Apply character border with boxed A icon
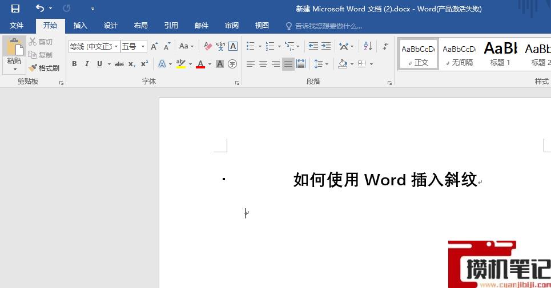Screen dimensions: 551x288 (x=232, y=46)
